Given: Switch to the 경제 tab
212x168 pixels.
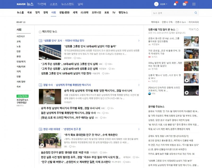Looking at the screenshot, I should (45, 12).
